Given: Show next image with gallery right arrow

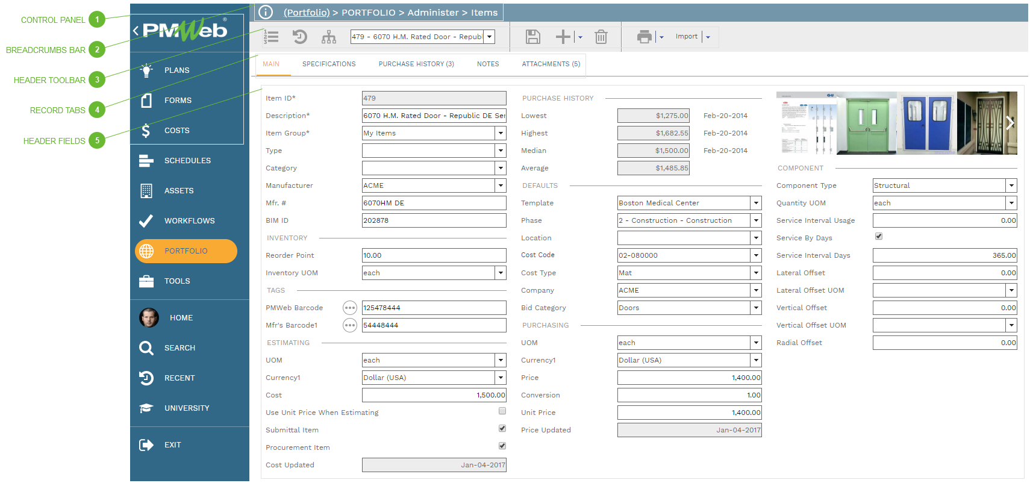Looking at the screenshot, I should [1010, 123].
